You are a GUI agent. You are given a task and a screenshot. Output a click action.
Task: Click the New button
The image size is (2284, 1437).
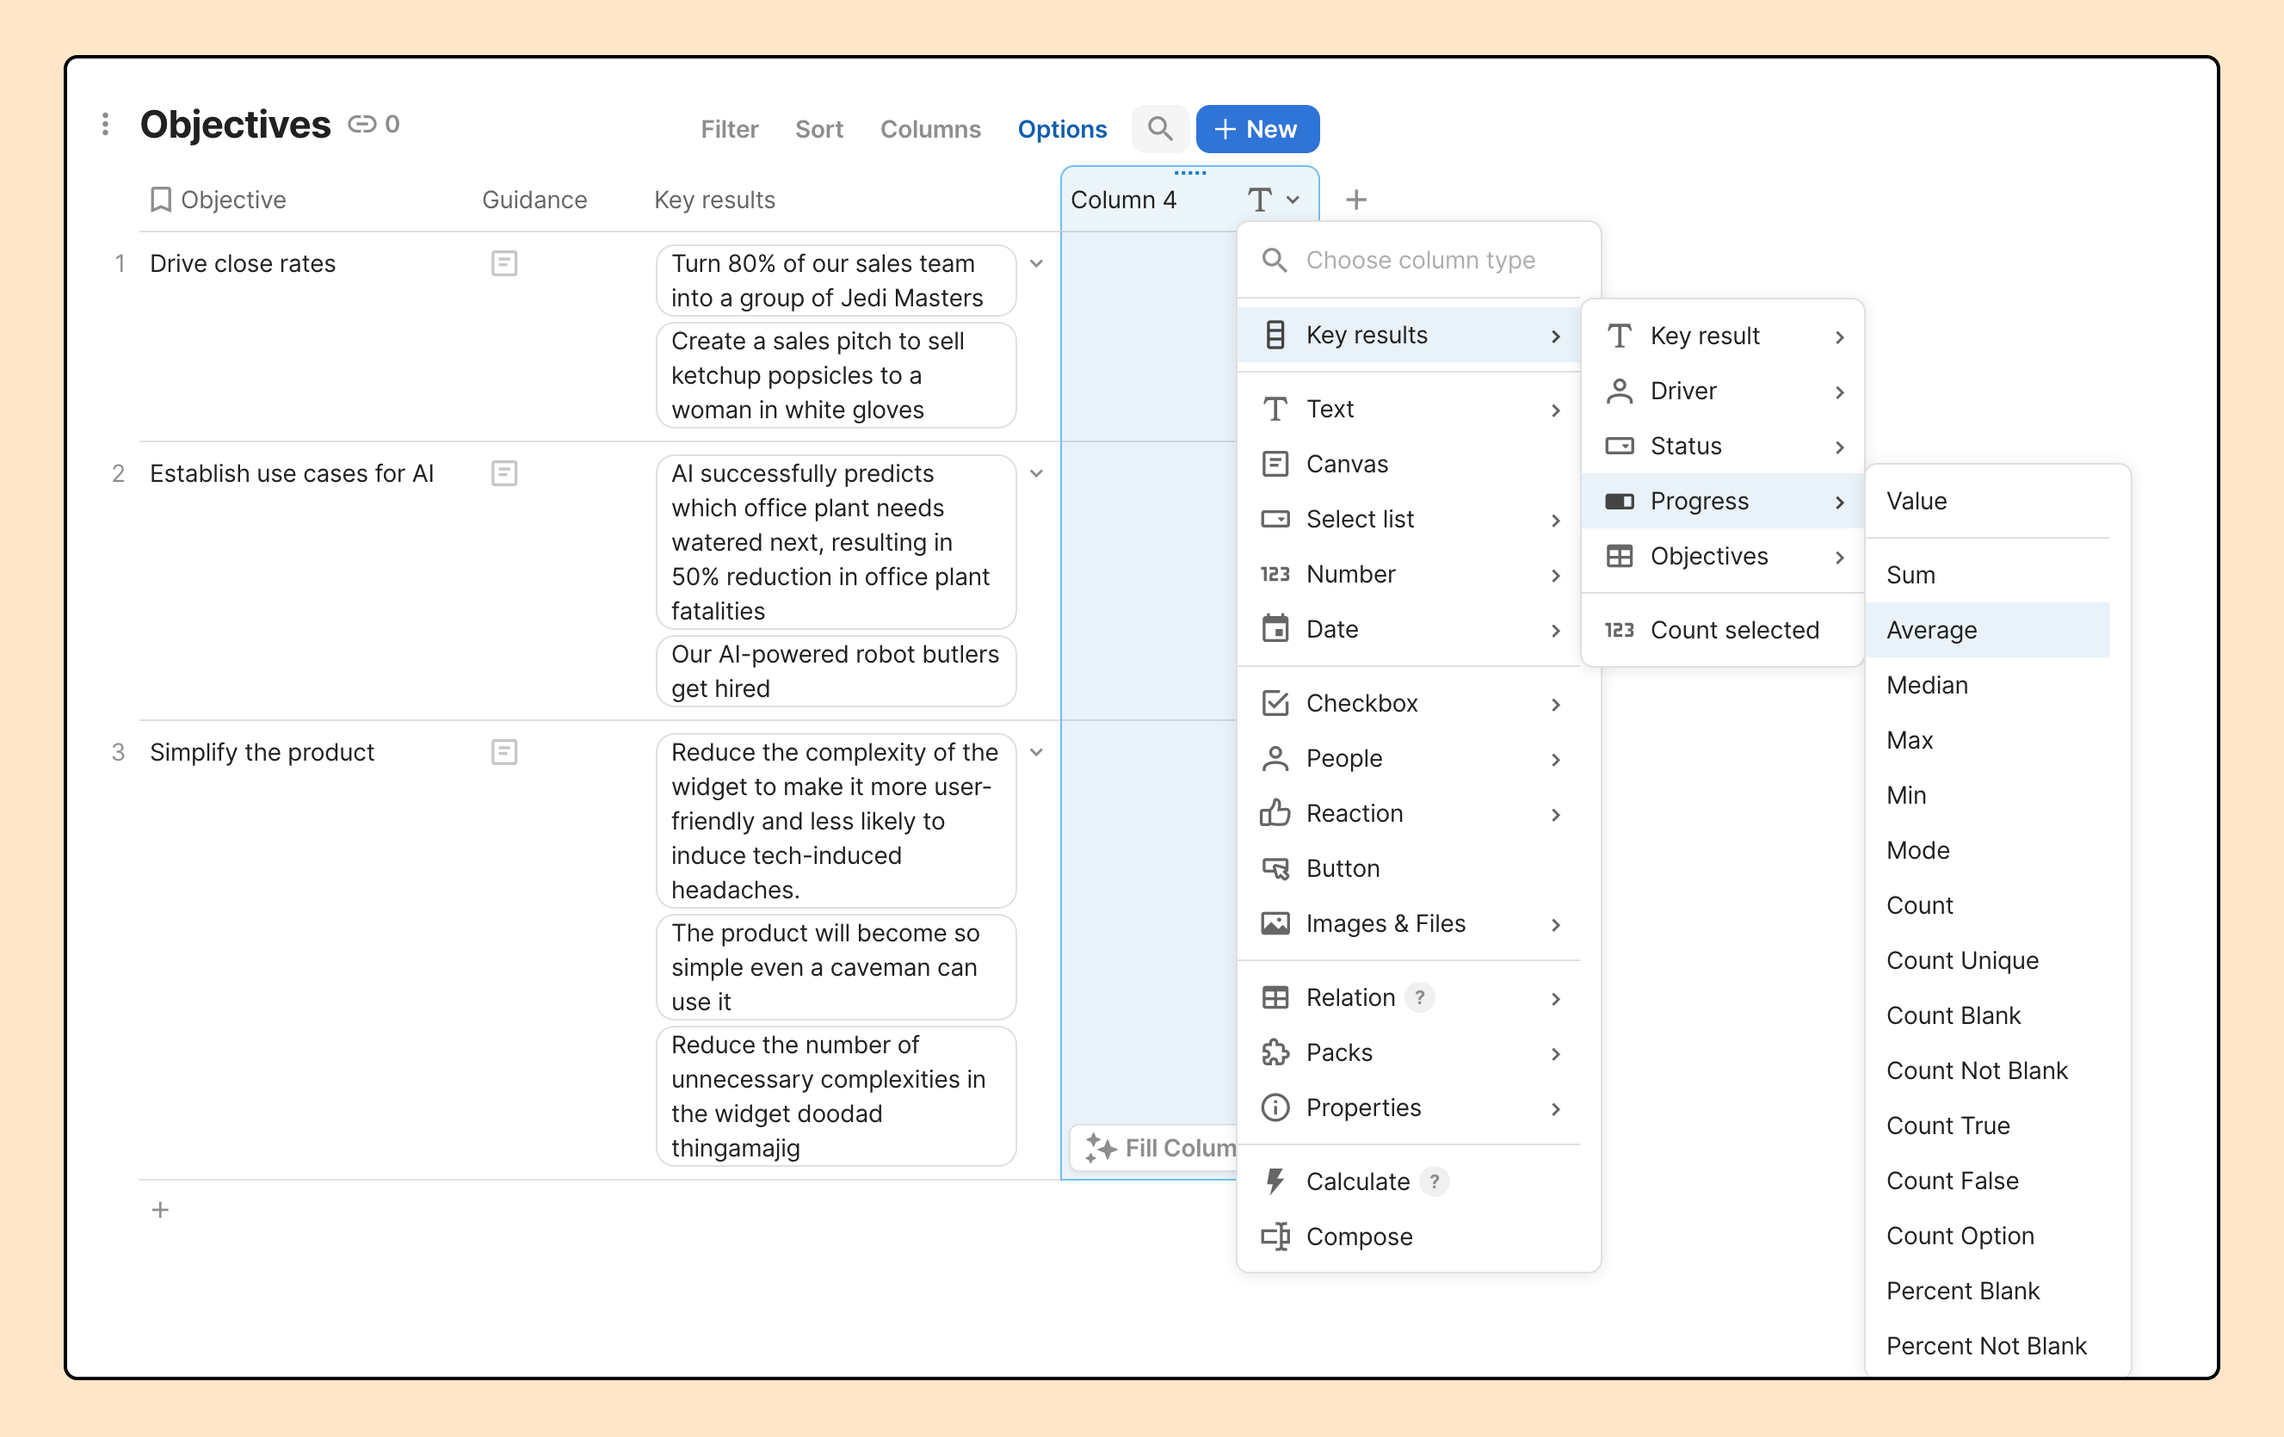(x=1256, y=129)
